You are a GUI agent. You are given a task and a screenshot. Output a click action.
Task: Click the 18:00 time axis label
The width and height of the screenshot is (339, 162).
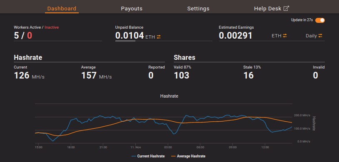click(71, 147)
